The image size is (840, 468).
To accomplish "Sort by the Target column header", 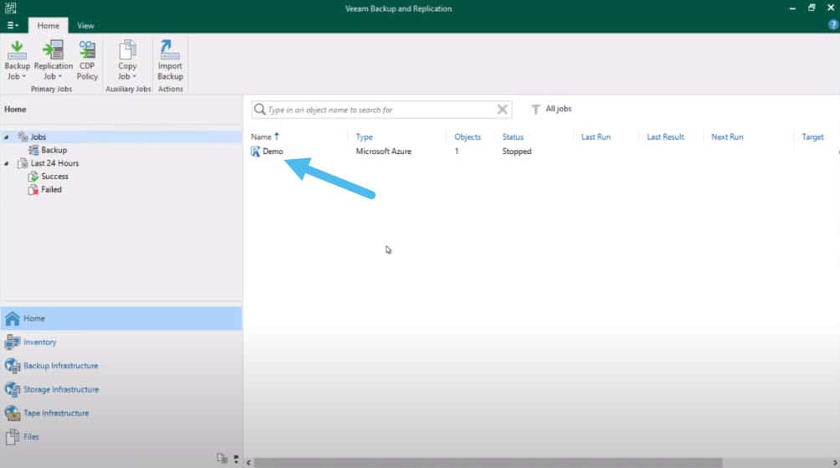I will (x=812, y=136).
